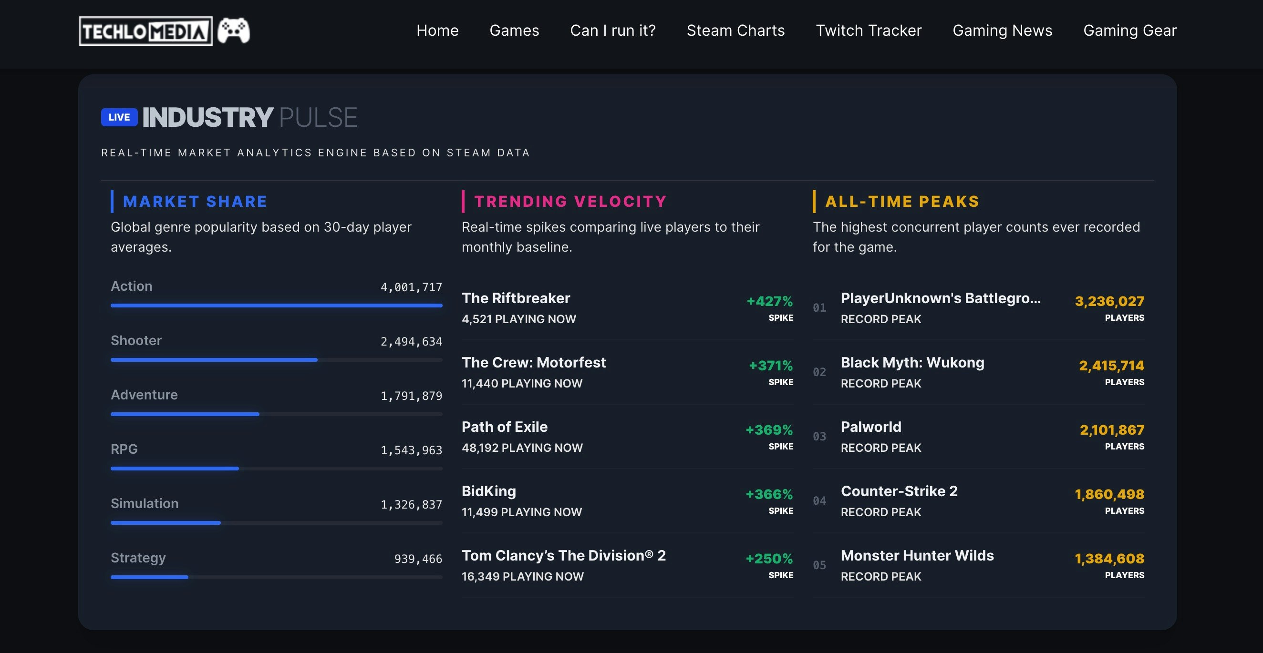Open The Crew: Motorfest entry
The width and height of the screenshot is (1263, 653).
pos(533,363)
